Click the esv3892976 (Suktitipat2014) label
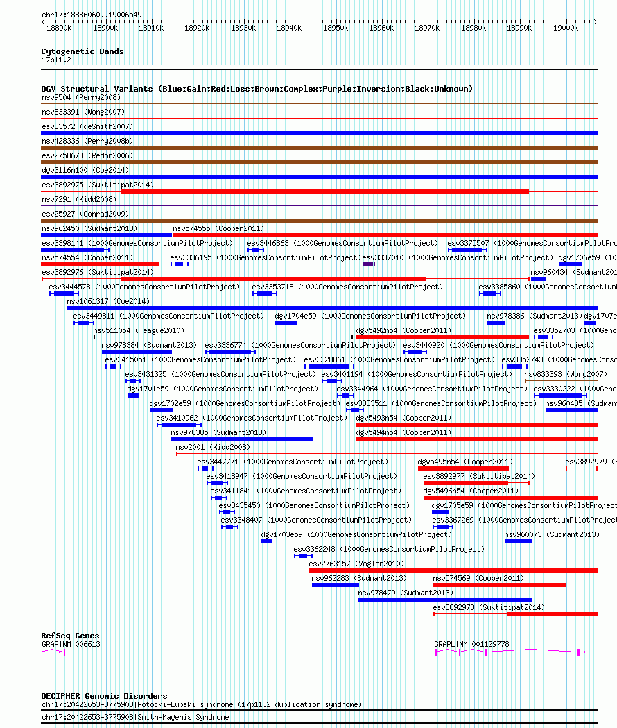This screenshot has width=617, height=728. 98,272
